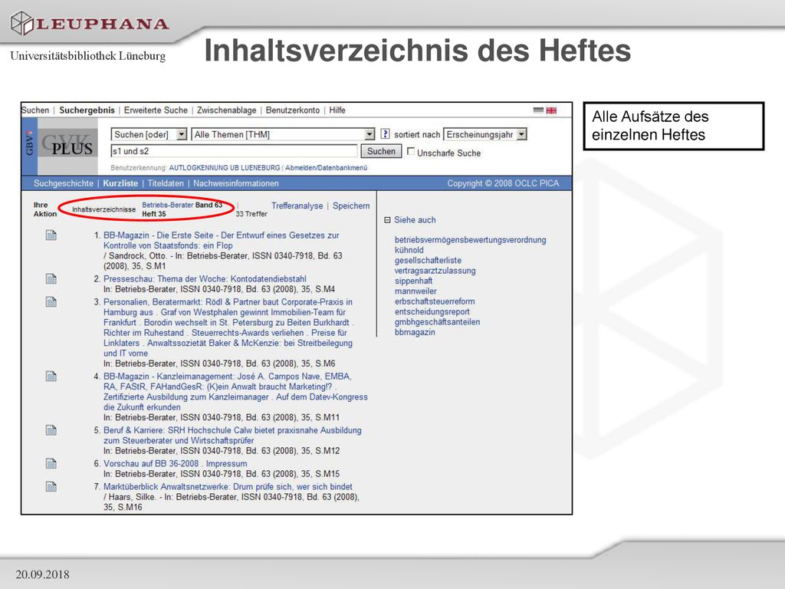785x589 pixels.
Task: Click the vertragsarztzulassung see-also term
Action: (435, 271)
